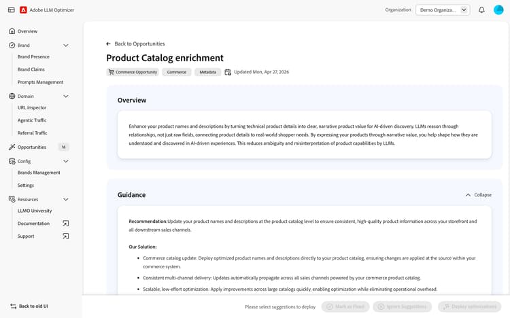
Task: Open the Organization dropdown
Action: [443, 10]
